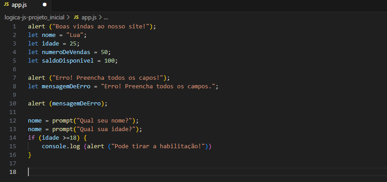Click line number 7 in gutter

click(14, 78)
